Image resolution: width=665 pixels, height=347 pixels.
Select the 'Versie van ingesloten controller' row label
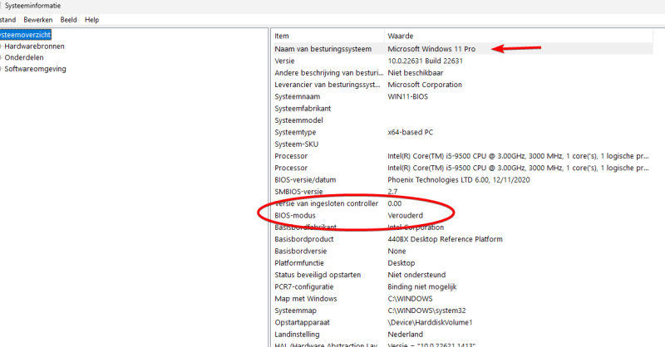326,203
